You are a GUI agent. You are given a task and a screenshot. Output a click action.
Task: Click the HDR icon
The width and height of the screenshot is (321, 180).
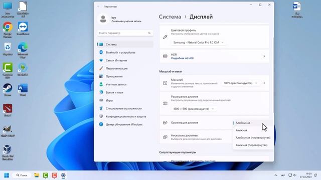pyautogui.click(x=165, y=56)
